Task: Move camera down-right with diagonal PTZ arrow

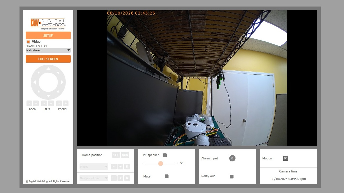Action: pyautogui.click(x=58, y=92)
